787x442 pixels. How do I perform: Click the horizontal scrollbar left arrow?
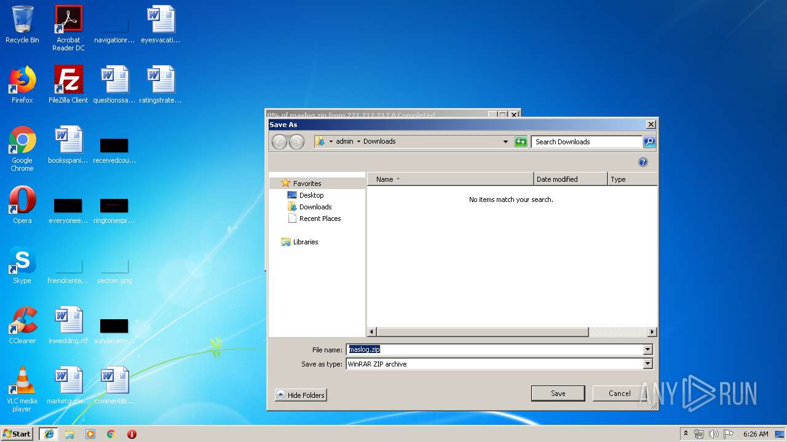372,332
